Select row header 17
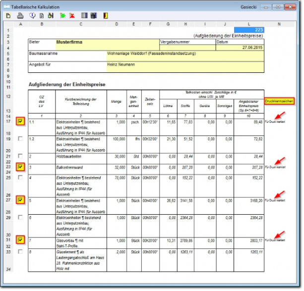 click(8, 121)
